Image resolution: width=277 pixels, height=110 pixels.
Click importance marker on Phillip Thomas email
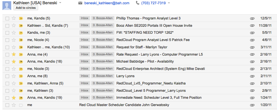pyautogui.click(x=21, y=18)
